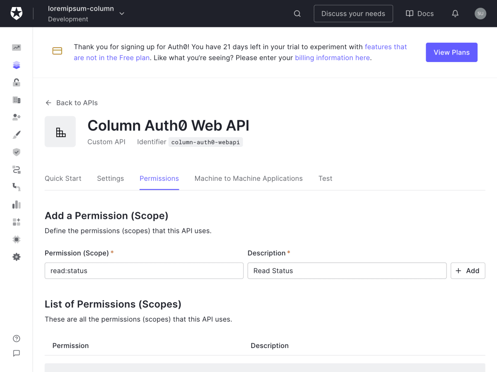This screenshot has height=372, width=497.
Task: Open notifications bell icon
Action: 455,14
